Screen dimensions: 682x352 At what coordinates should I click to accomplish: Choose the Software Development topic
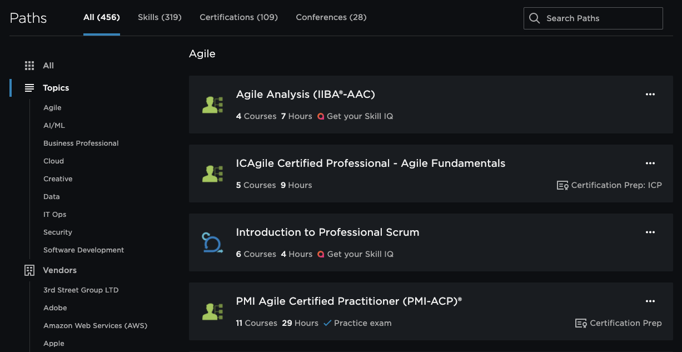(83, 250)
